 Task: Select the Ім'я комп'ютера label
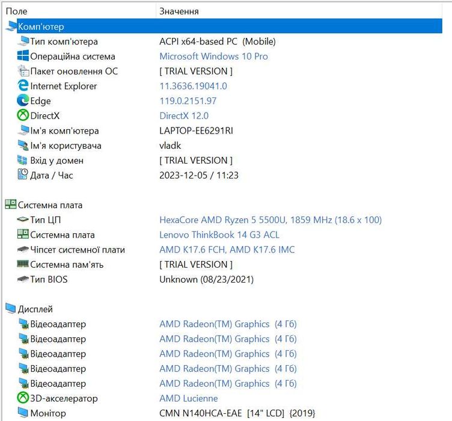pyautogui.click(x=64, y=131)
